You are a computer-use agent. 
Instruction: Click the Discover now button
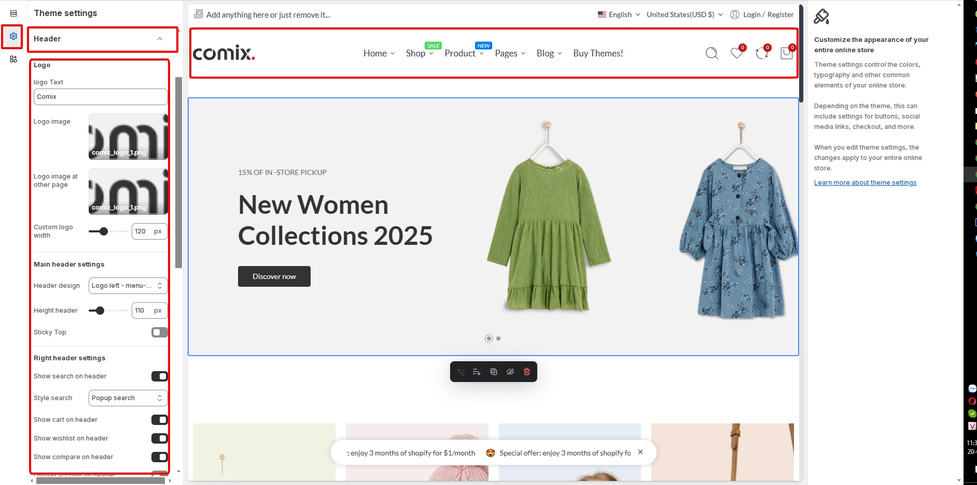274,276
